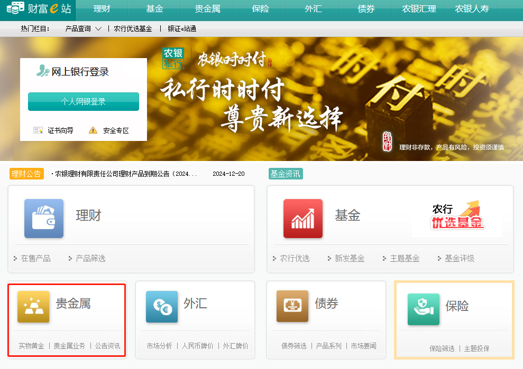The image size is (523, 369).
Task: Open 主题投保 link
Action: click(476, 349)
